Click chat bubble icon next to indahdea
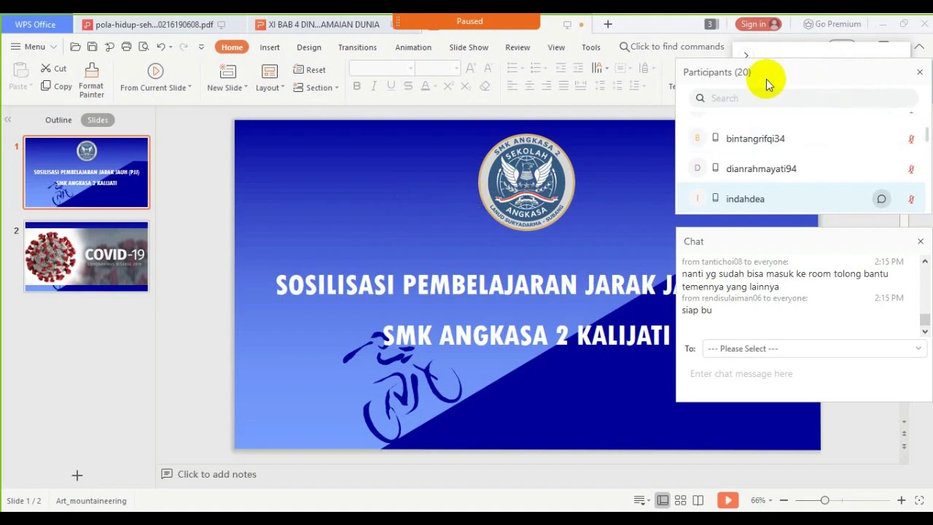 coord(881,199)
